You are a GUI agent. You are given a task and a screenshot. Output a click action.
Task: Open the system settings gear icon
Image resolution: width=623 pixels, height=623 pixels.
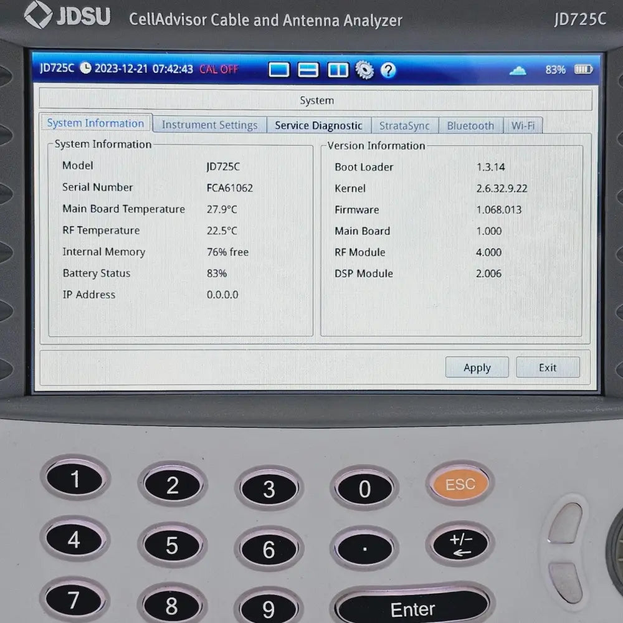click(364, 70)
